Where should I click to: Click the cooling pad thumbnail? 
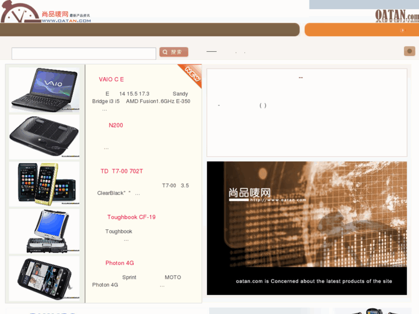(x=44, y=137)
